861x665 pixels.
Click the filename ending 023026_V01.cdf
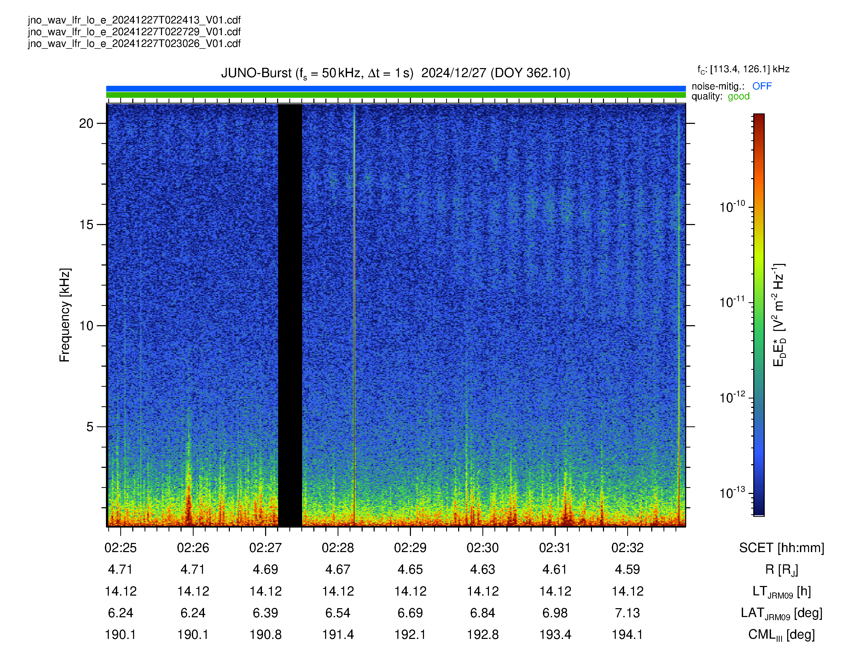coord(134,44)
